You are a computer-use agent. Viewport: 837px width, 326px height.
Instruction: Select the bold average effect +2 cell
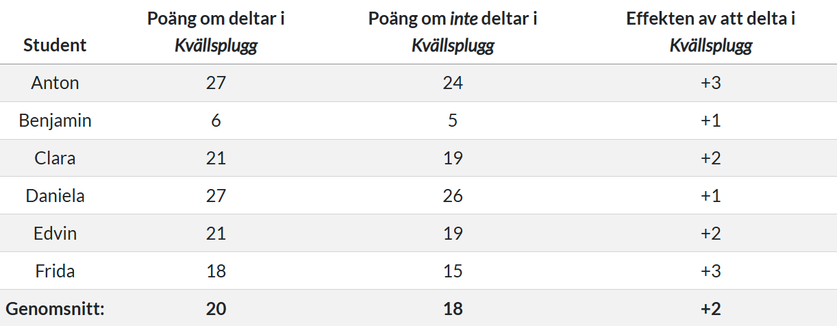(x=710, y=309)
